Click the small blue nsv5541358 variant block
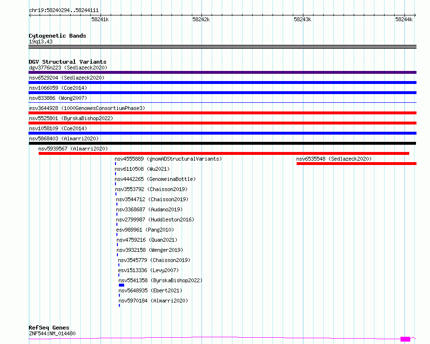Screen dimensions: 430x344 (121, 285)
